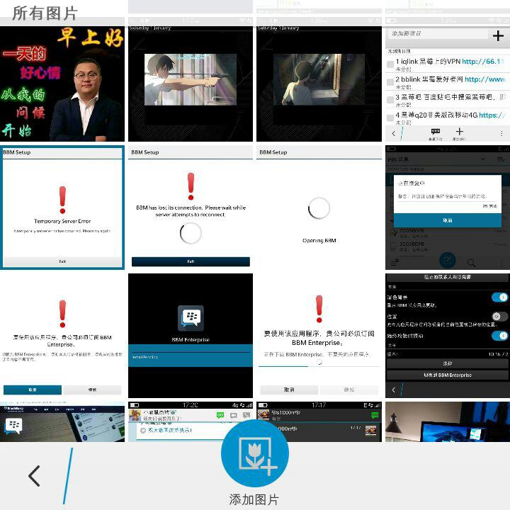The image size is (510, 510).
Task: Choose the BBM Enterprise downloading progress screenshot
Action: pos(319,336)
